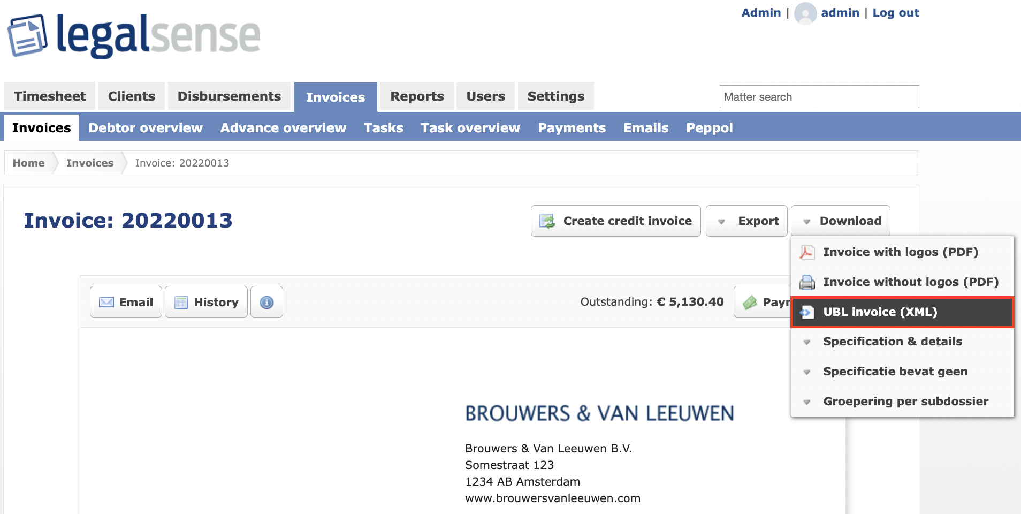Click the XML file icon for UBL invoice
The height and width of the screenshot is (514, 1021).
click(807, 312)
